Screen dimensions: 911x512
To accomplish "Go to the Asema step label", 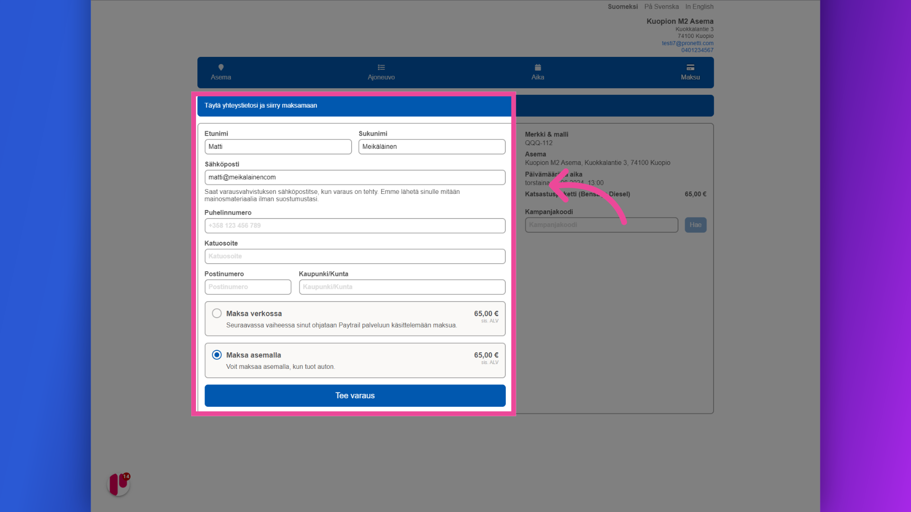I will click(x=221, y=77).
